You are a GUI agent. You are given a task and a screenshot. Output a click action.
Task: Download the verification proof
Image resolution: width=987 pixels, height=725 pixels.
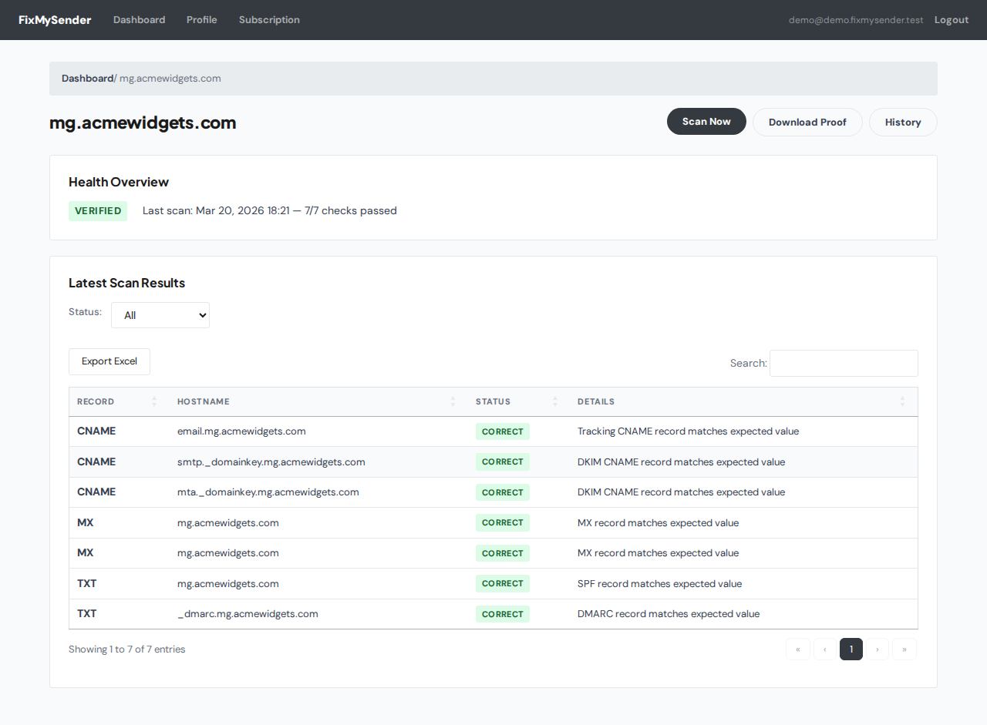click(807, 122)
